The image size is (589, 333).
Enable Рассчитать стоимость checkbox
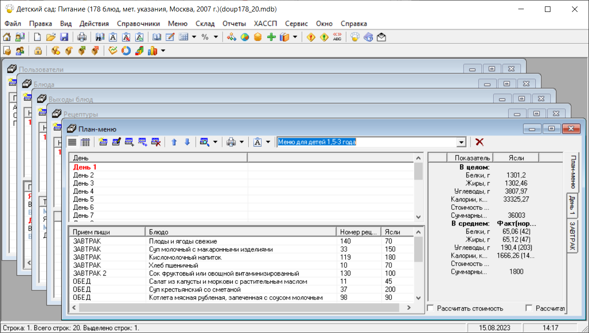[x=431, y=308]
